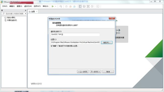Toggle the library sidebar view icon

pyautogui.click(x=80, y=6)
